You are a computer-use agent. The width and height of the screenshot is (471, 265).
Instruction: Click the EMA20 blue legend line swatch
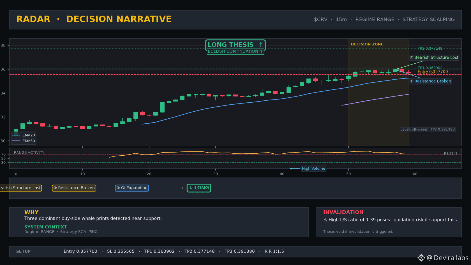(16, 135)
